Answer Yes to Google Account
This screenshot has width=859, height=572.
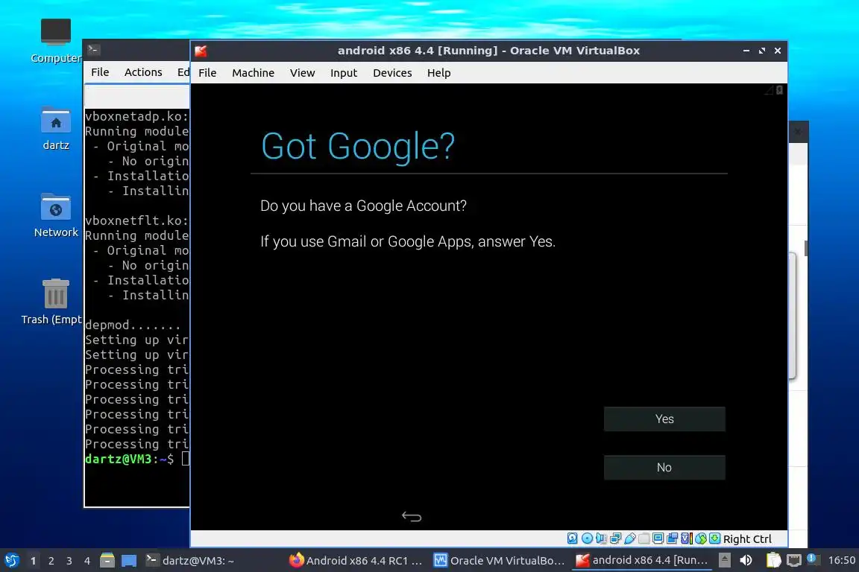pyautogui.click(x=664, y=419)
